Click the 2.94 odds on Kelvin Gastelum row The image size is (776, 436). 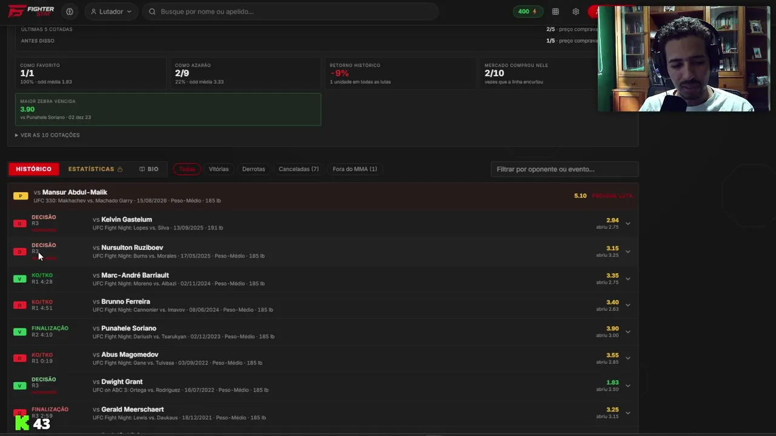pos(612,220)
